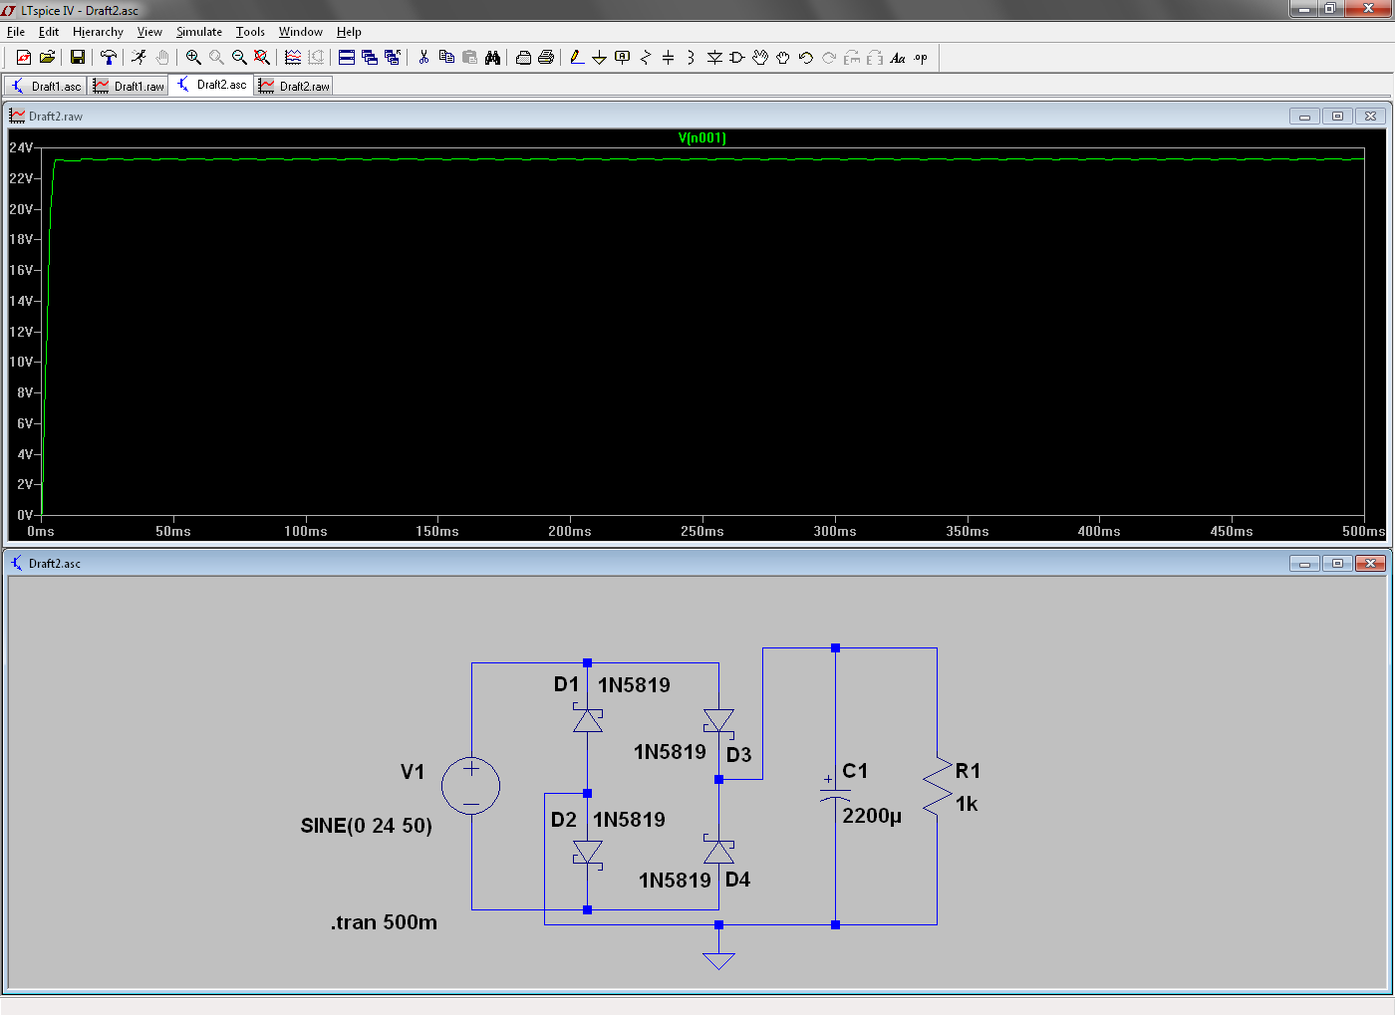Click the R1 resistor symbol
1395x1016 pixels.
[x=937, y=787]
